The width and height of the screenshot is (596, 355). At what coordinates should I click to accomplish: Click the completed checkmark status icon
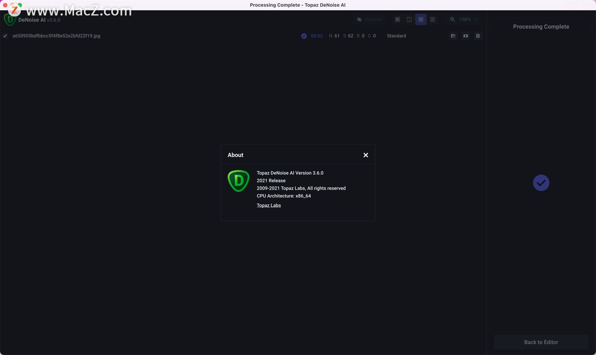(304, 36)
